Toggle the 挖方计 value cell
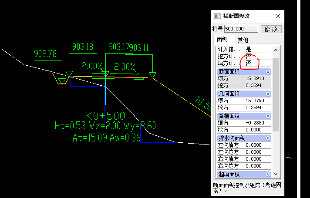This screenshot has width=310, height=198. click(x=257, y=57)
